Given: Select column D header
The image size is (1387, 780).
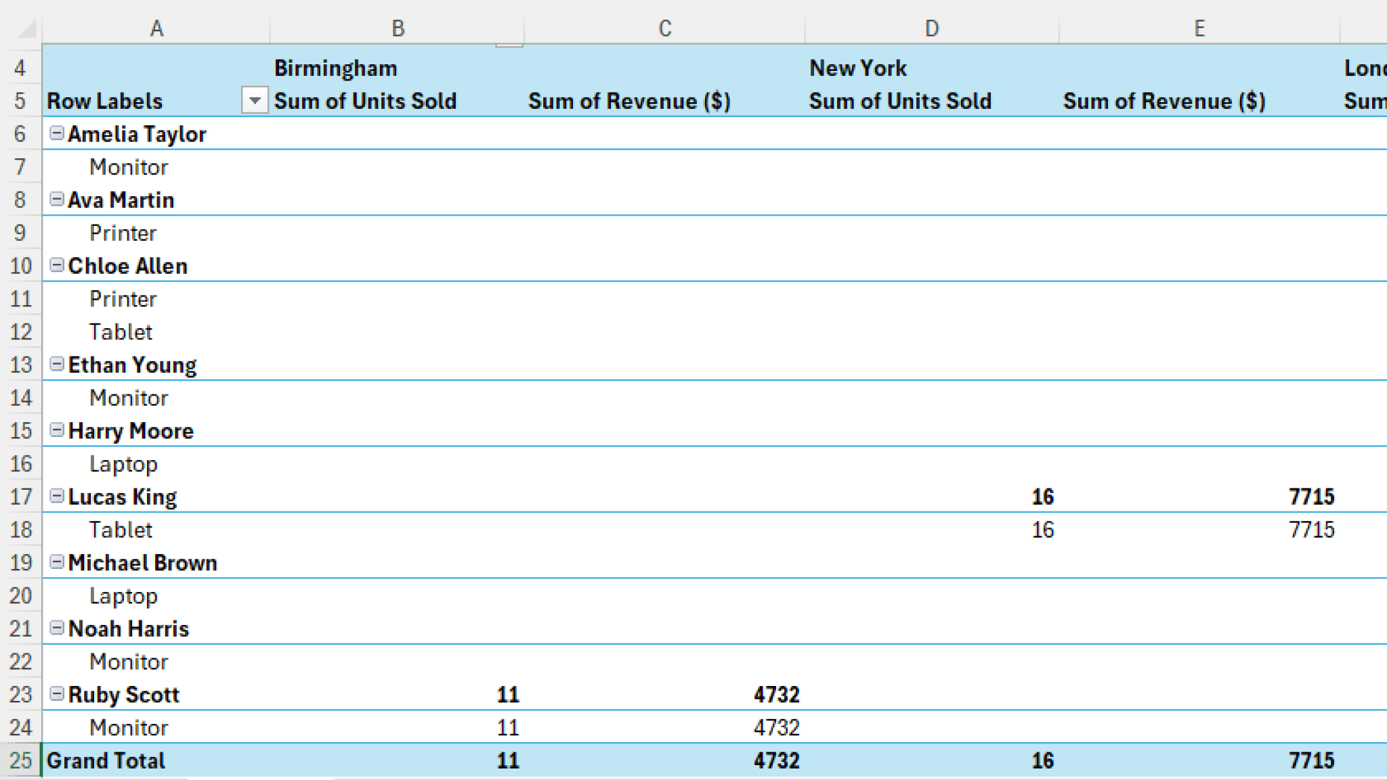Looking at the screenshot, I should tap(932, 28).
